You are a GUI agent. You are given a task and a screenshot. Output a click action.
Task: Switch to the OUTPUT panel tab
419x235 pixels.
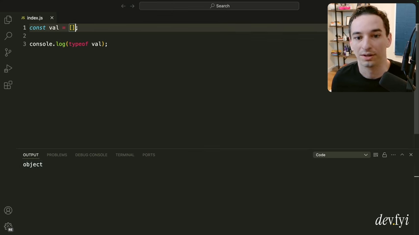click(x=31, y=155)
